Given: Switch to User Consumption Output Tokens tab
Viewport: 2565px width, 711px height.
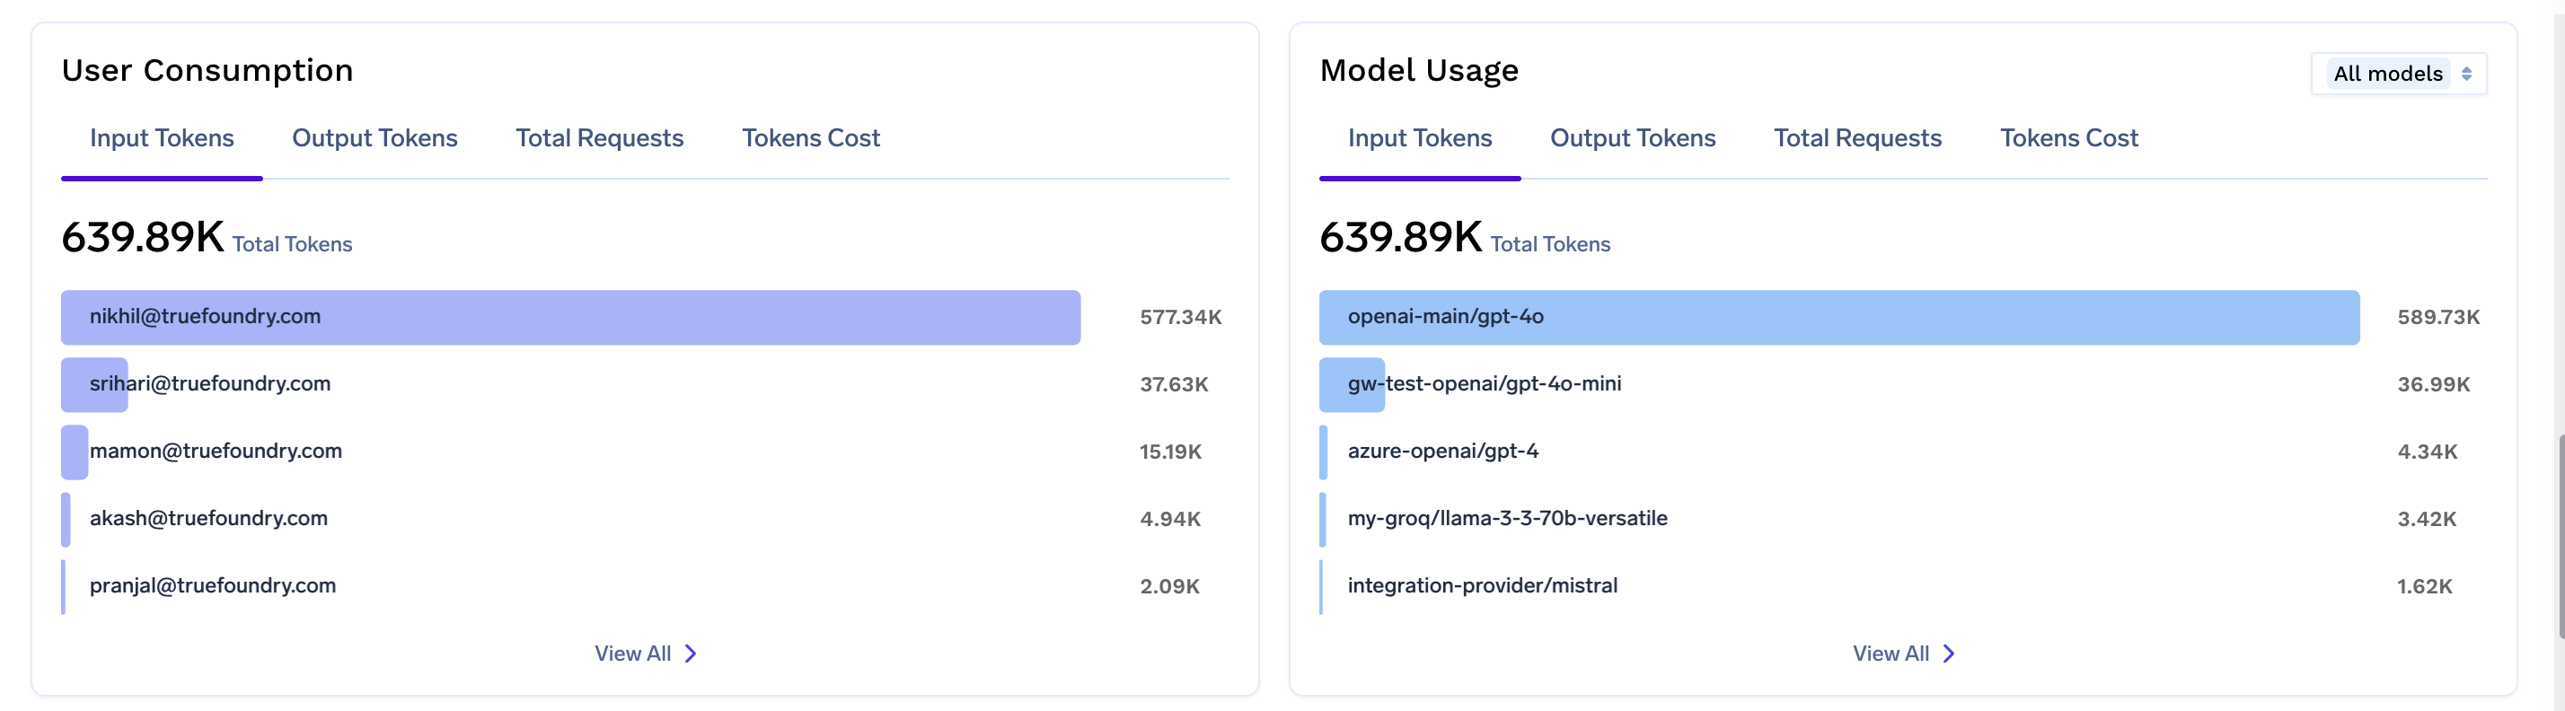Looking at the screenshot, I should pyautogui.click(x=375, y=138).
